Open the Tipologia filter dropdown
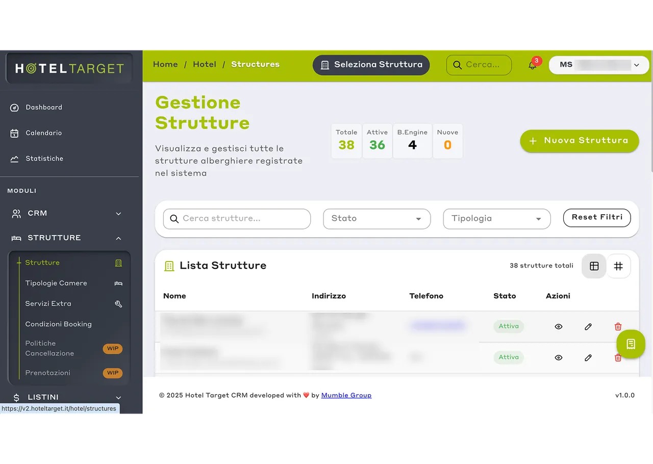 coord(496,218)
